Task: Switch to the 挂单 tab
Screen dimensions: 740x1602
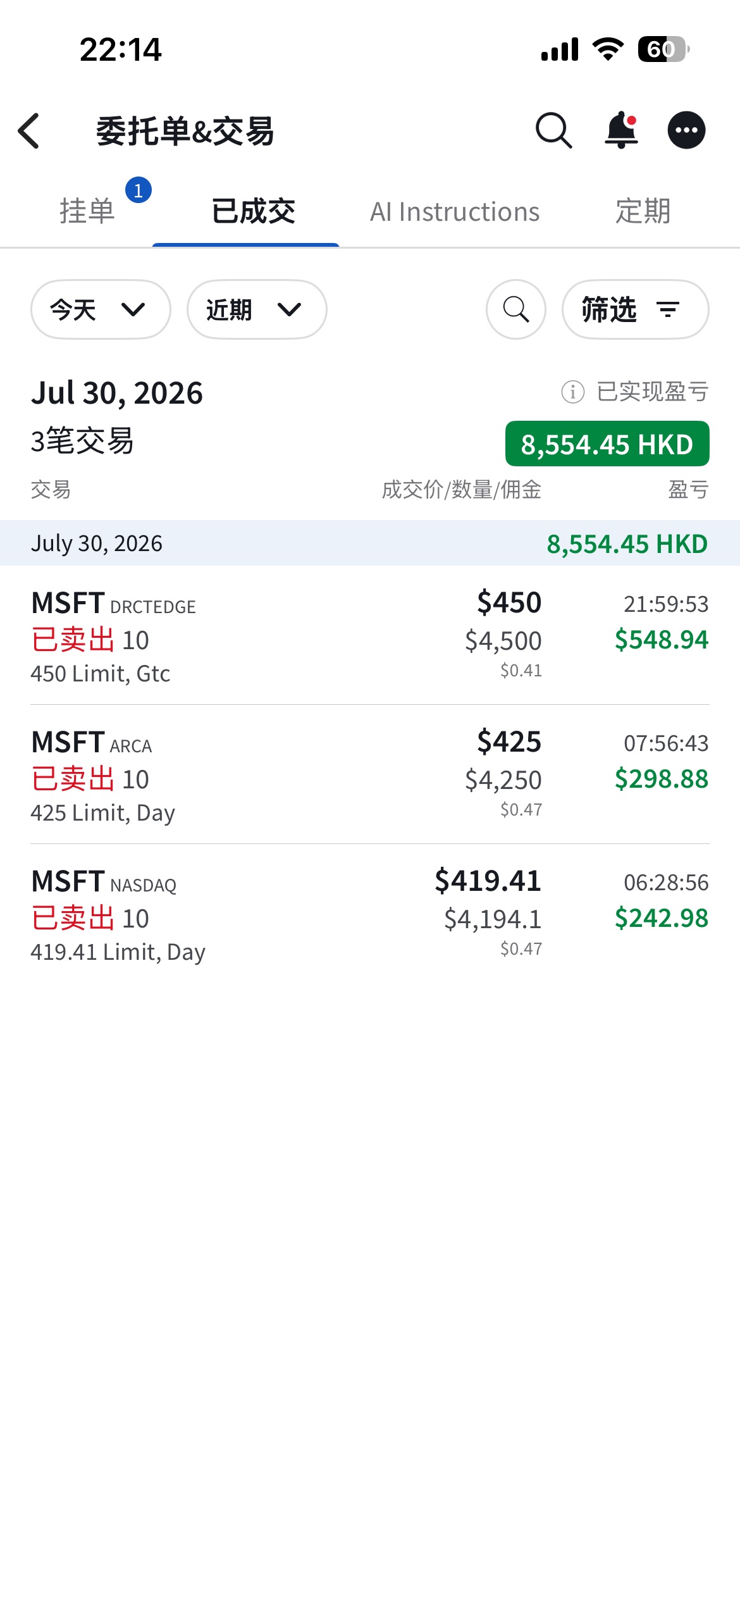Action: [x=87, y=211]
